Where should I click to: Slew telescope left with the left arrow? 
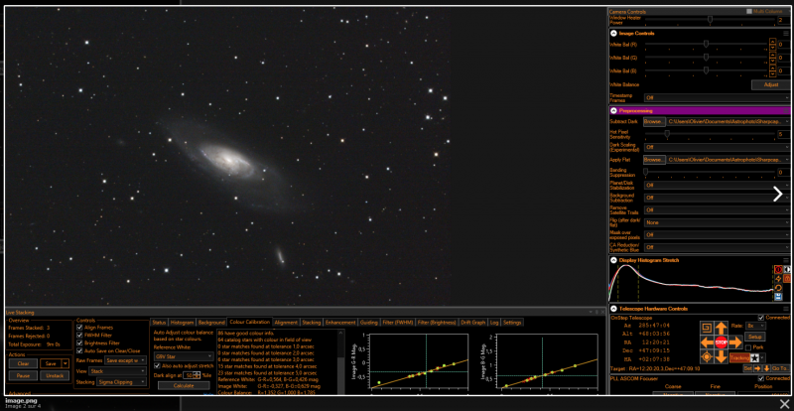coord(707,342)
